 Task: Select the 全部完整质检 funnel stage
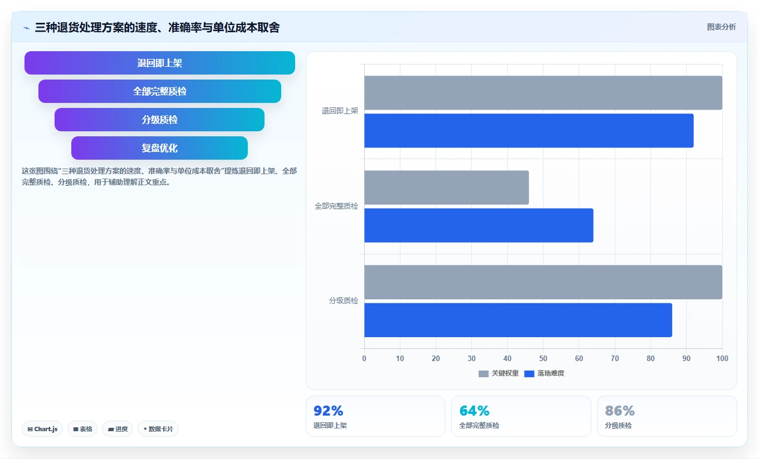(160, 91)
